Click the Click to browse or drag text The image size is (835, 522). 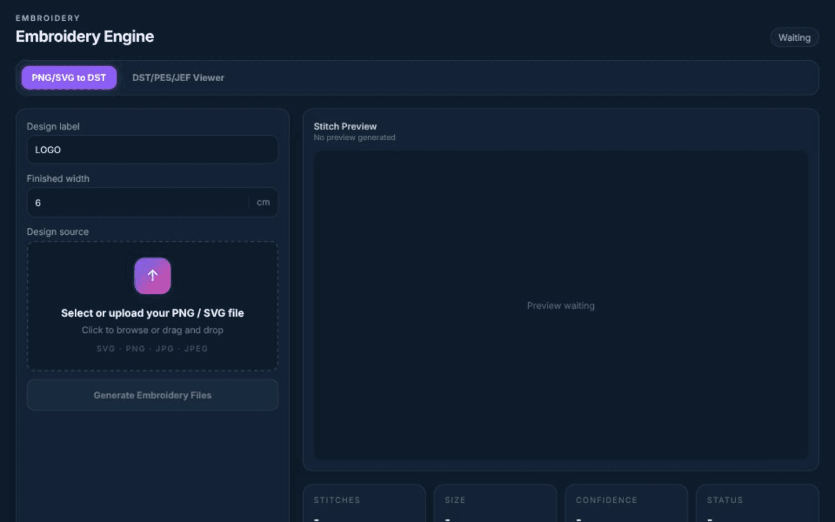[153, 330]
